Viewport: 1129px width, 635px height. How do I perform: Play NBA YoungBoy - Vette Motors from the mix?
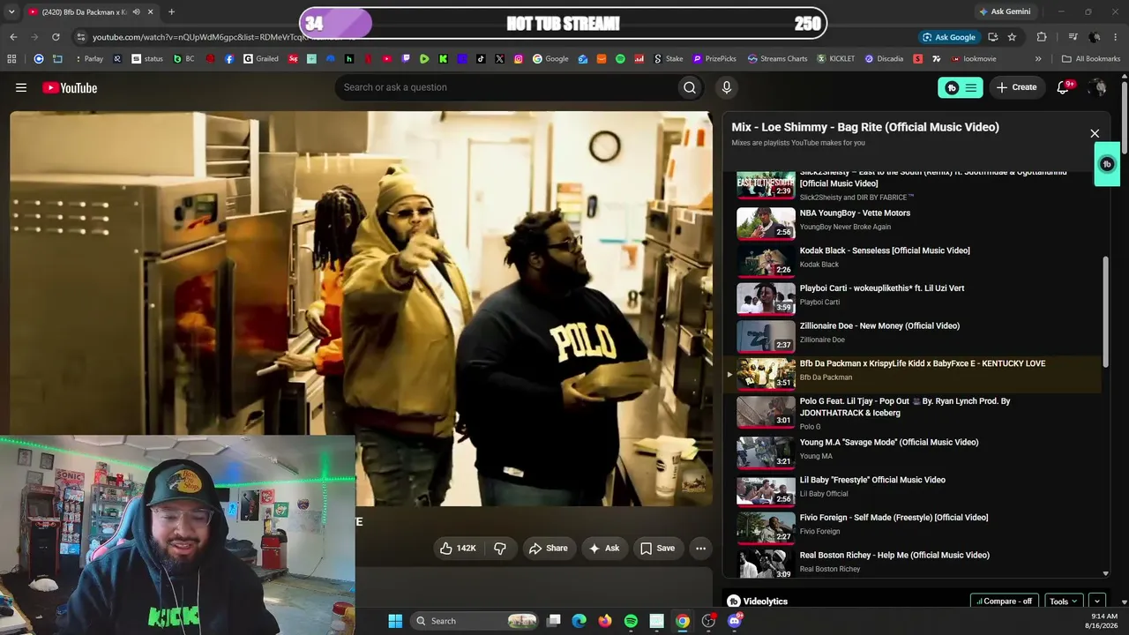point(915,223)
